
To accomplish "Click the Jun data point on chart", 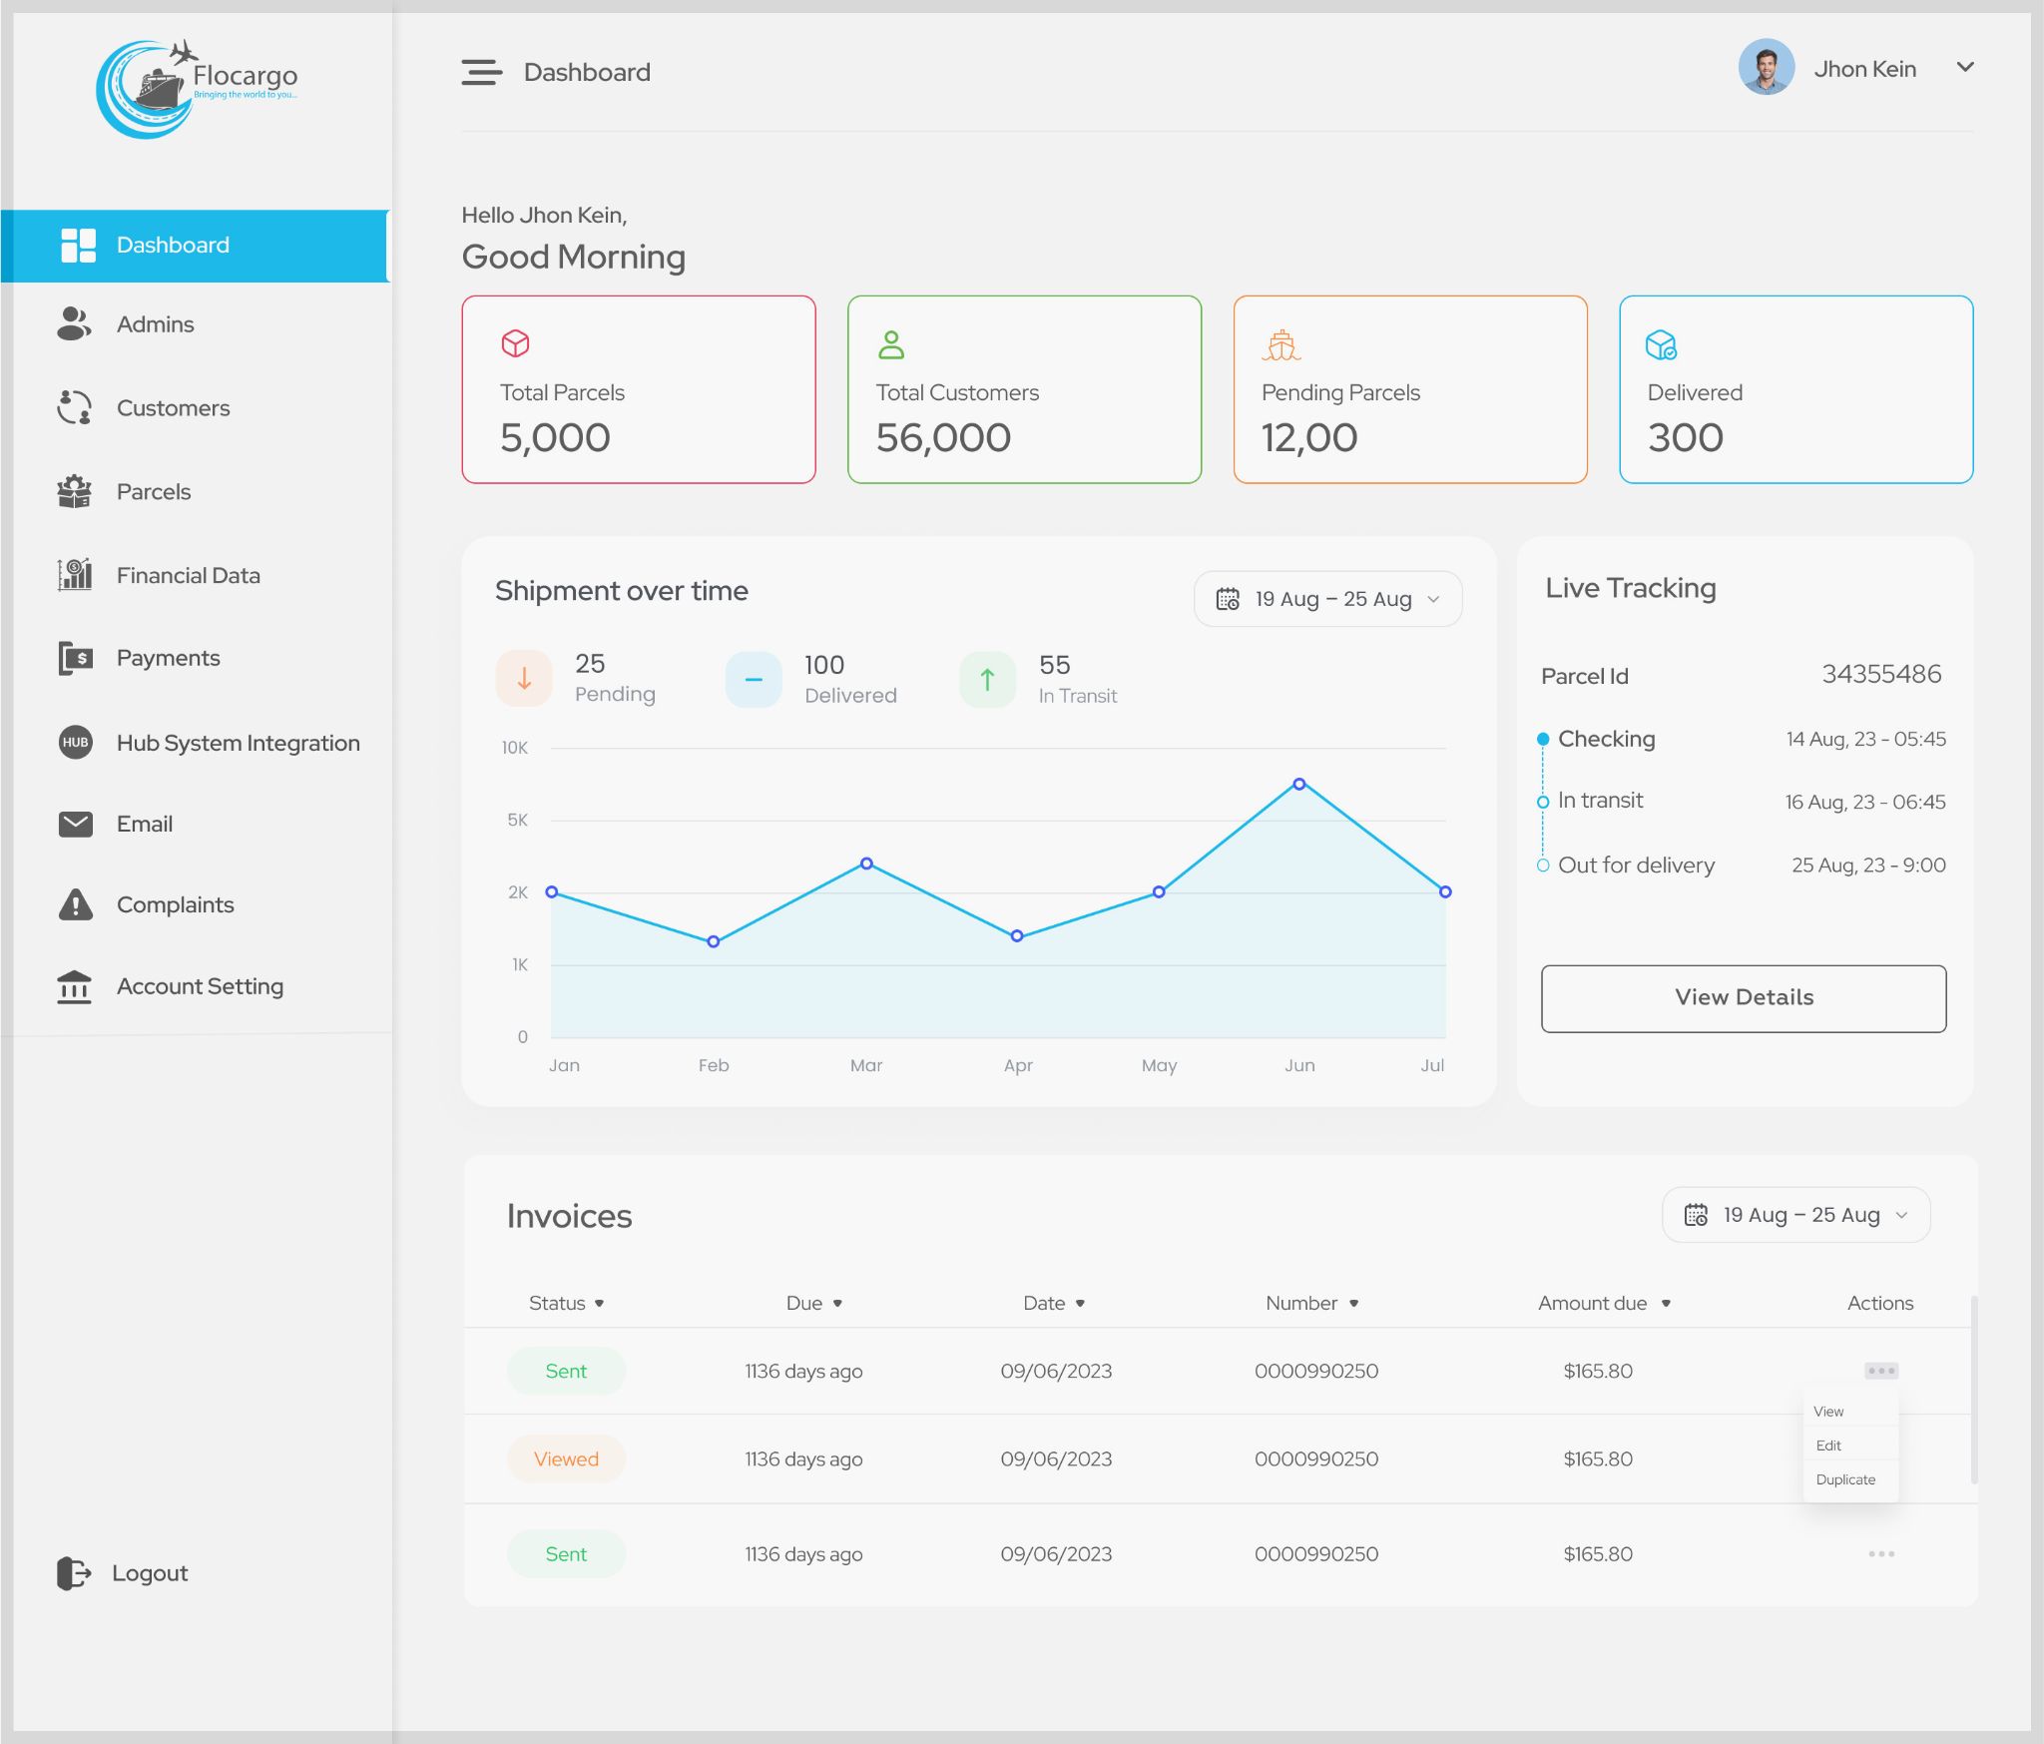I will point(1298,784).
